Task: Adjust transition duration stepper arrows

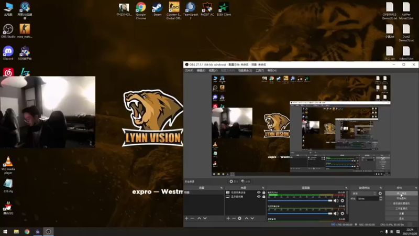Action: (x=381, y=199)
